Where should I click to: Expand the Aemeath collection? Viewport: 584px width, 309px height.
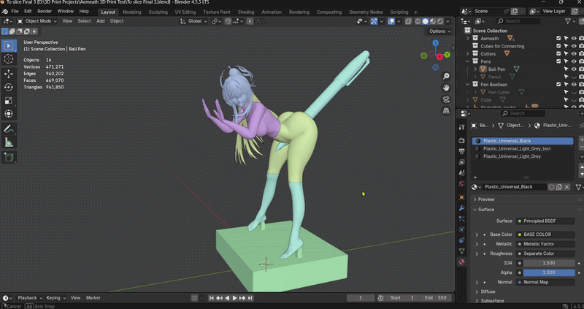[x=468, y=39]
